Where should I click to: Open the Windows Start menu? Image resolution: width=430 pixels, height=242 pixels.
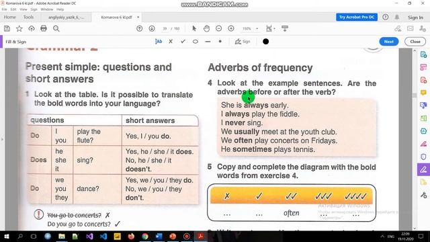tap(6, 236)
